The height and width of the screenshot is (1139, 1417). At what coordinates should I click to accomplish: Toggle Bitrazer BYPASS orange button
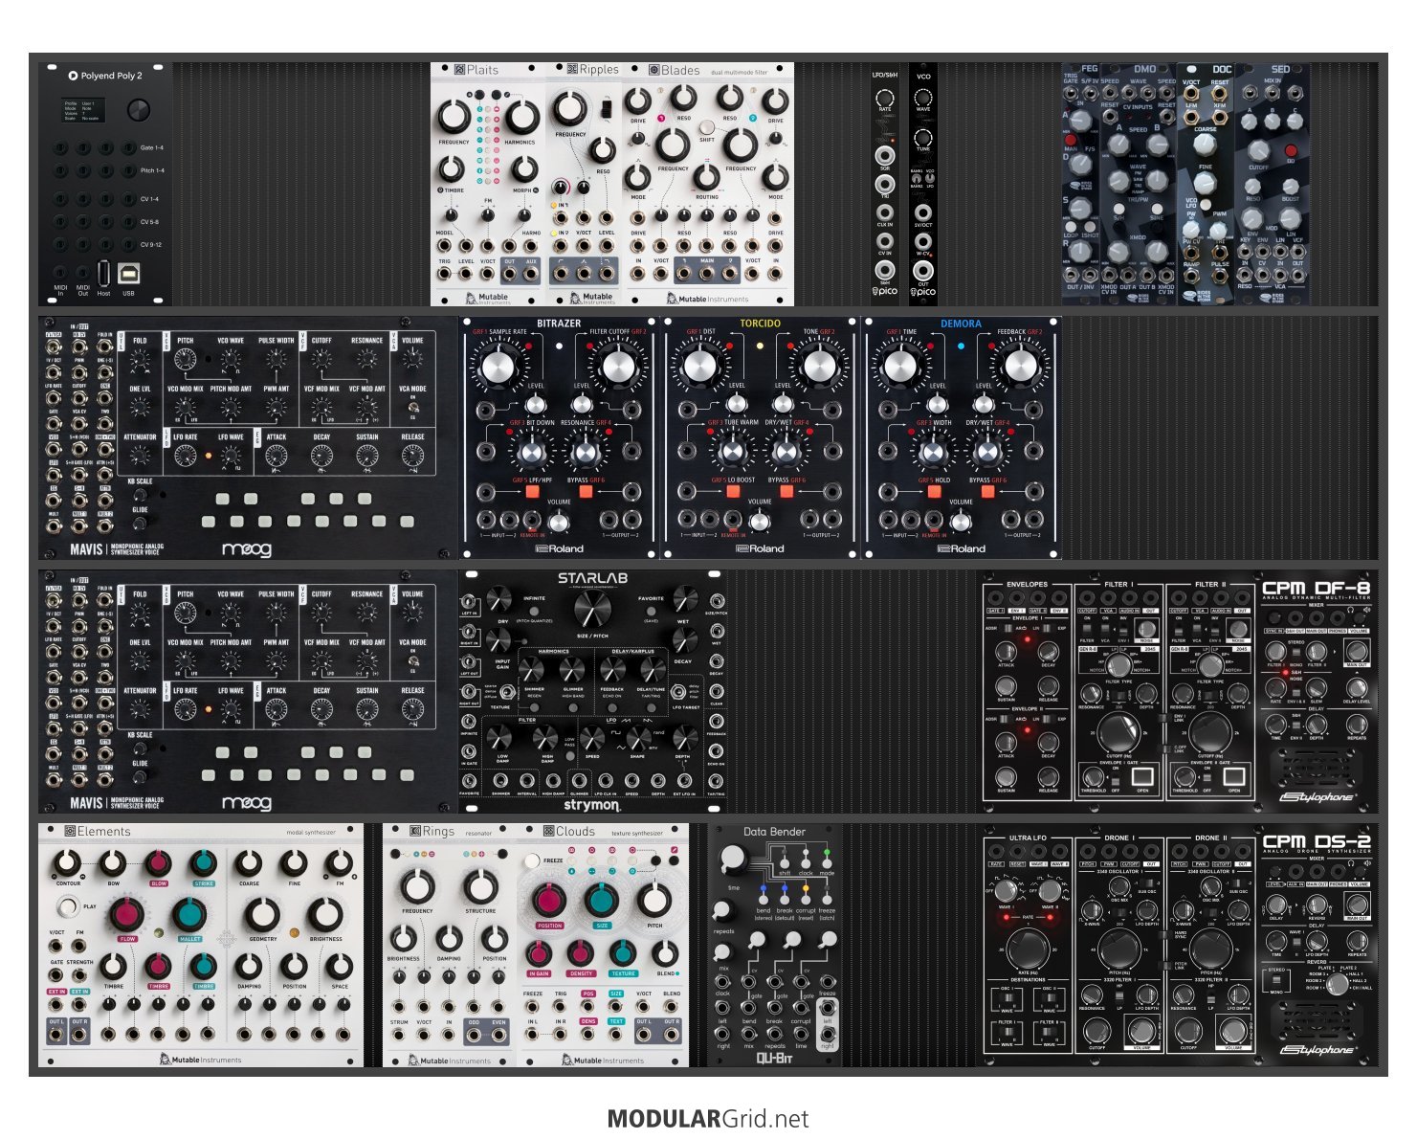coord(586,492)
